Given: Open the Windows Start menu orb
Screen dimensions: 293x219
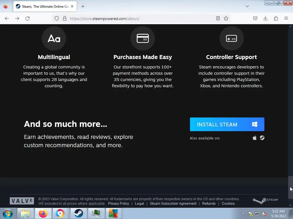Looking at the screenshot, I should pyautogui.click(x=8, y=213).
